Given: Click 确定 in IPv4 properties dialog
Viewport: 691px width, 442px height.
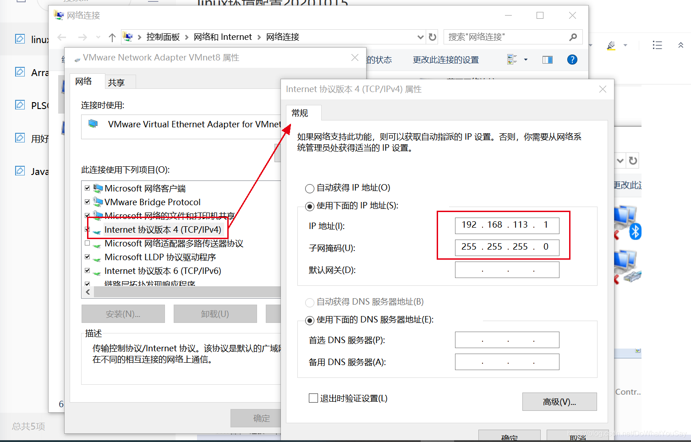Looking at the screenshot, I should click(x=509, y=436).
